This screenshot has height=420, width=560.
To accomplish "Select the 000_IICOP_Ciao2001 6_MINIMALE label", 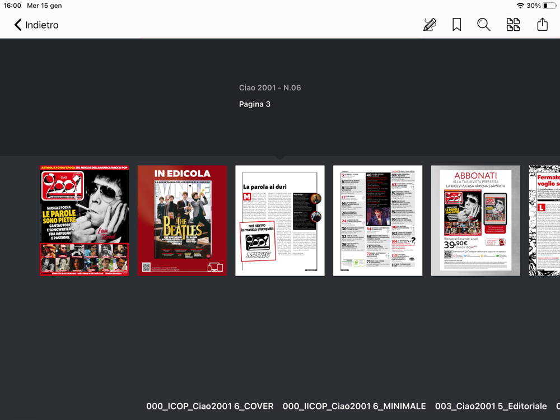I will coord(354,407).
